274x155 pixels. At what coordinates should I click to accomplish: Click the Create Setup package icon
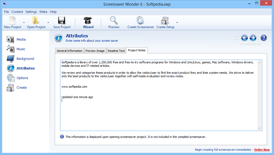[165, 21]
